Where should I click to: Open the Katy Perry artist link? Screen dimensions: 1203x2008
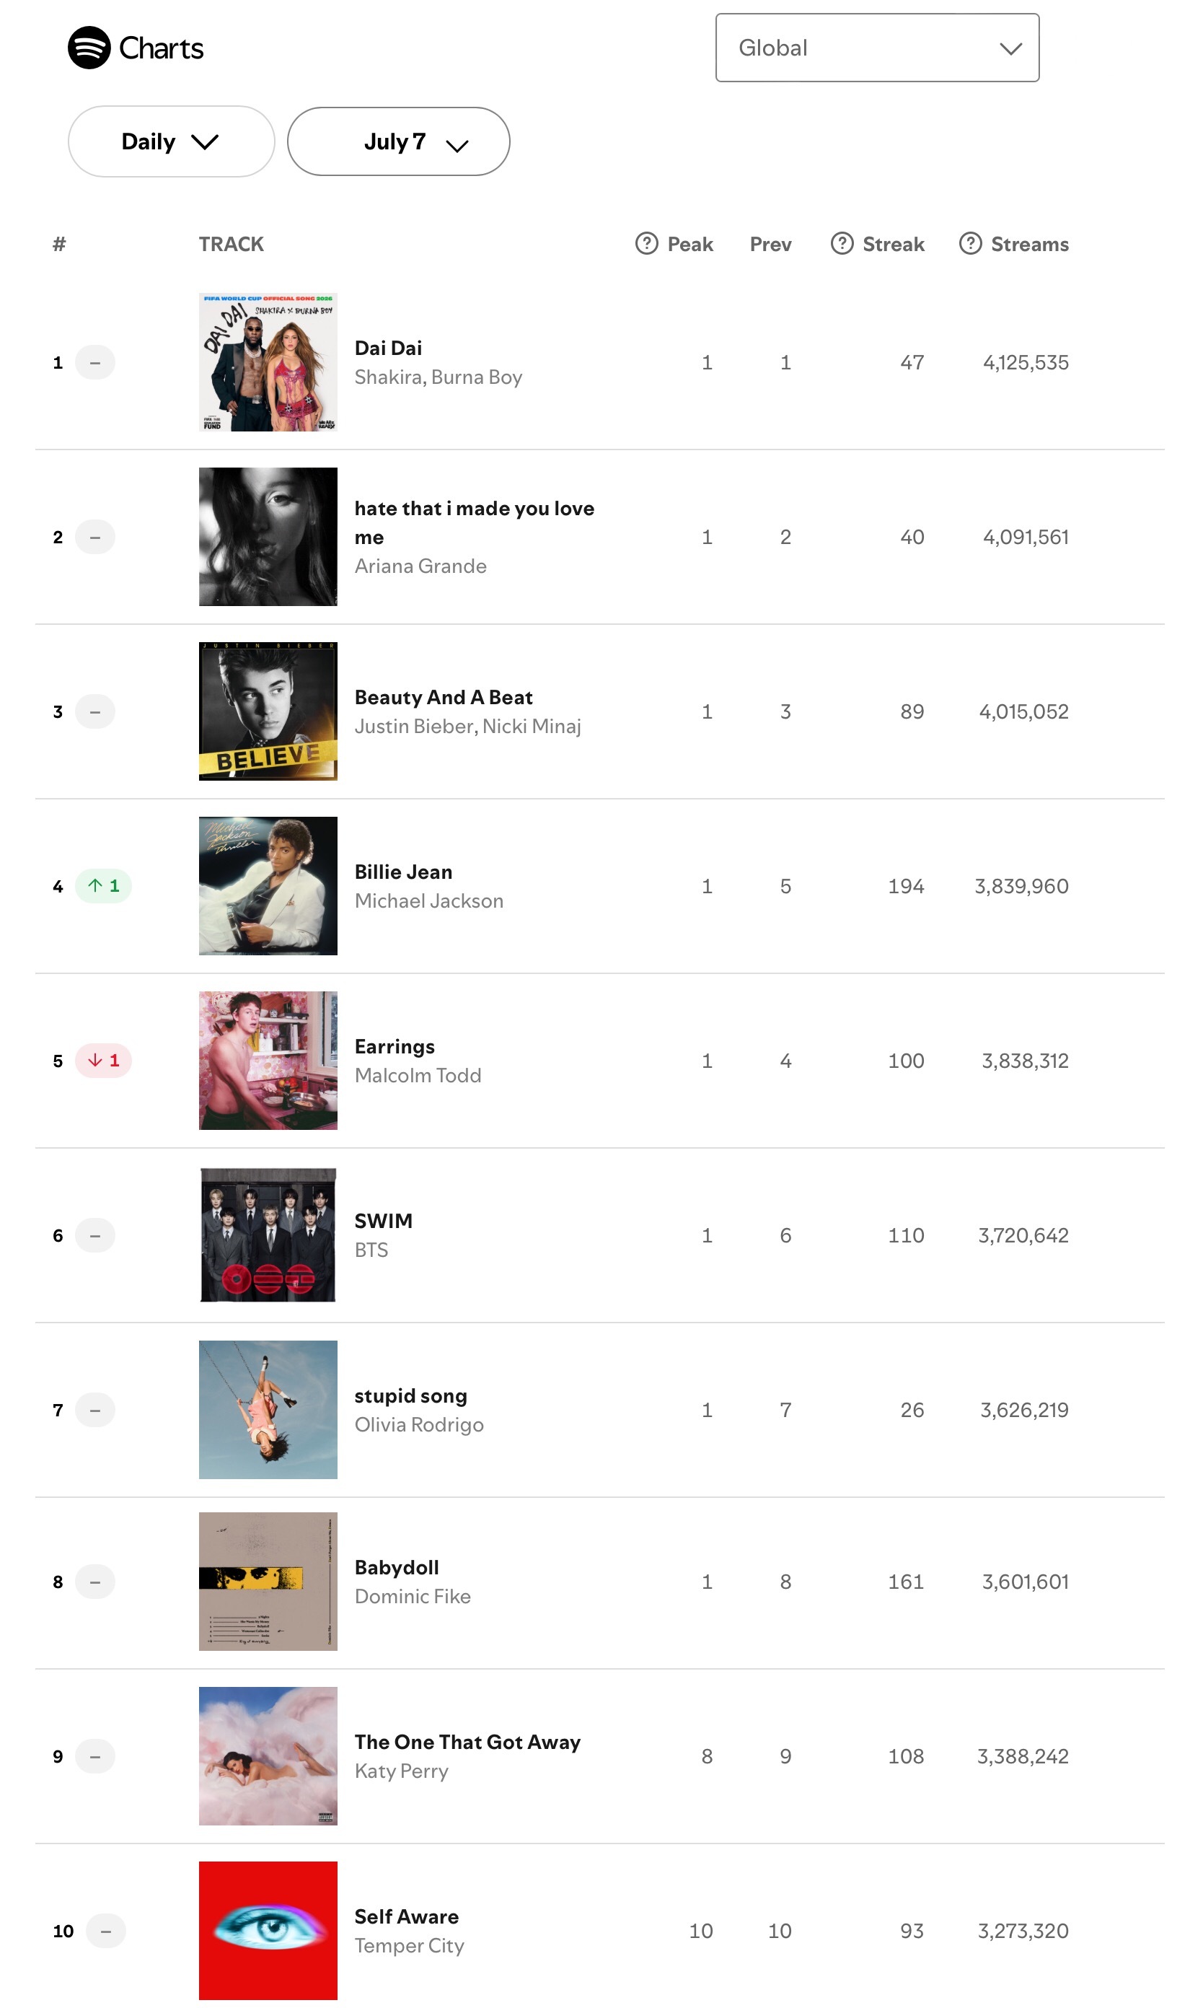point(401,1771)
